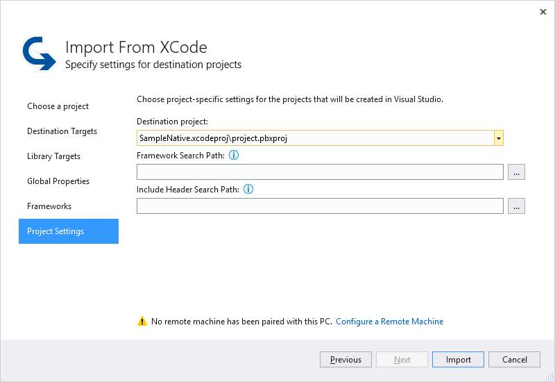The width and height of the screenshot is (555, 382).
Task: Click the yellow warning icon near remote machine message
Action: pyautogui.click(x=142, y=321)
